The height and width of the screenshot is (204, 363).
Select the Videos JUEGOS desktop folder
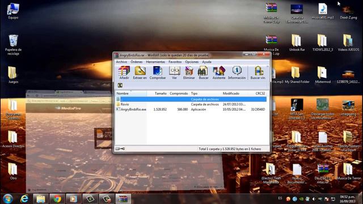point(348,43)
